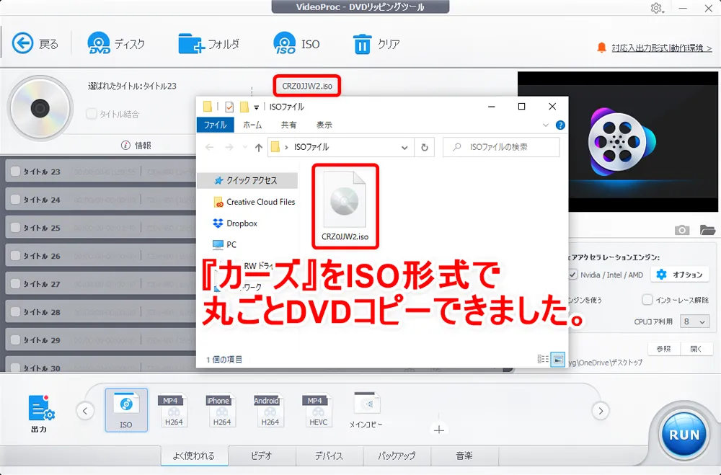721x475 pixels.
Task: Select the iPhone H264 output format
Action: [221, 409]
